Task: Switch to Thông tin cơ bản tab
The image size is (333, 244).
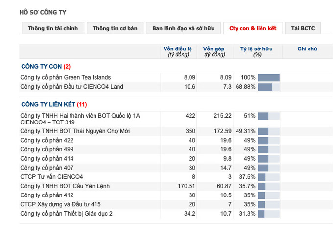Action: 115,28
